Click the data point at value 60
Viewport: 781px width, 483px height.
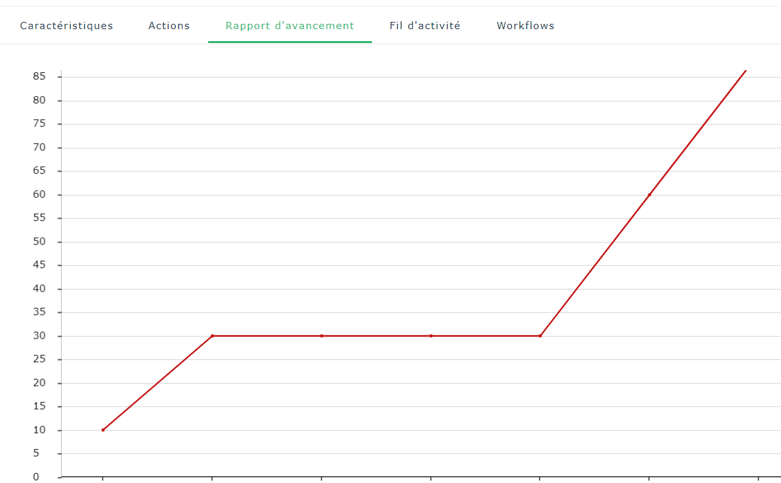[x=649, y=195]
